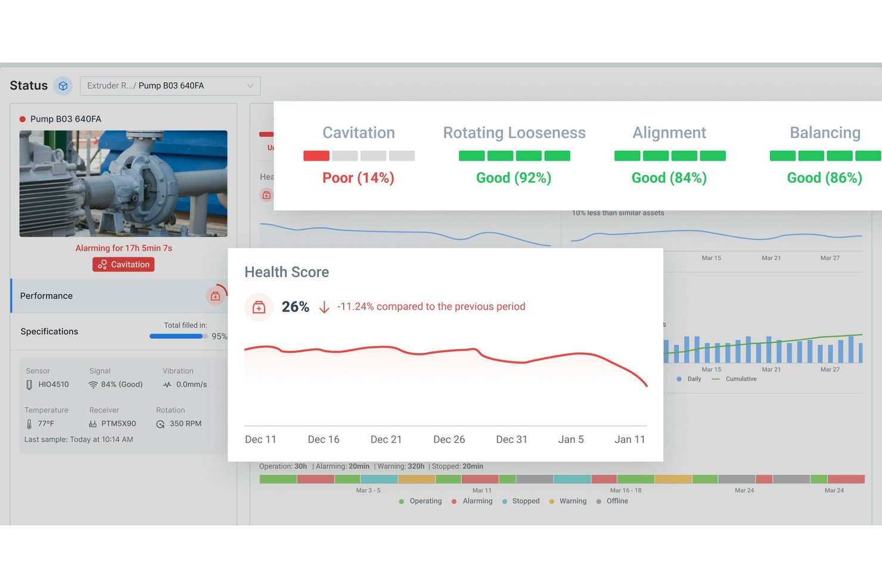Click the thermometer icon by 77°F
Image resolution: width=882 pixels, height=588 pixels.
29,424
